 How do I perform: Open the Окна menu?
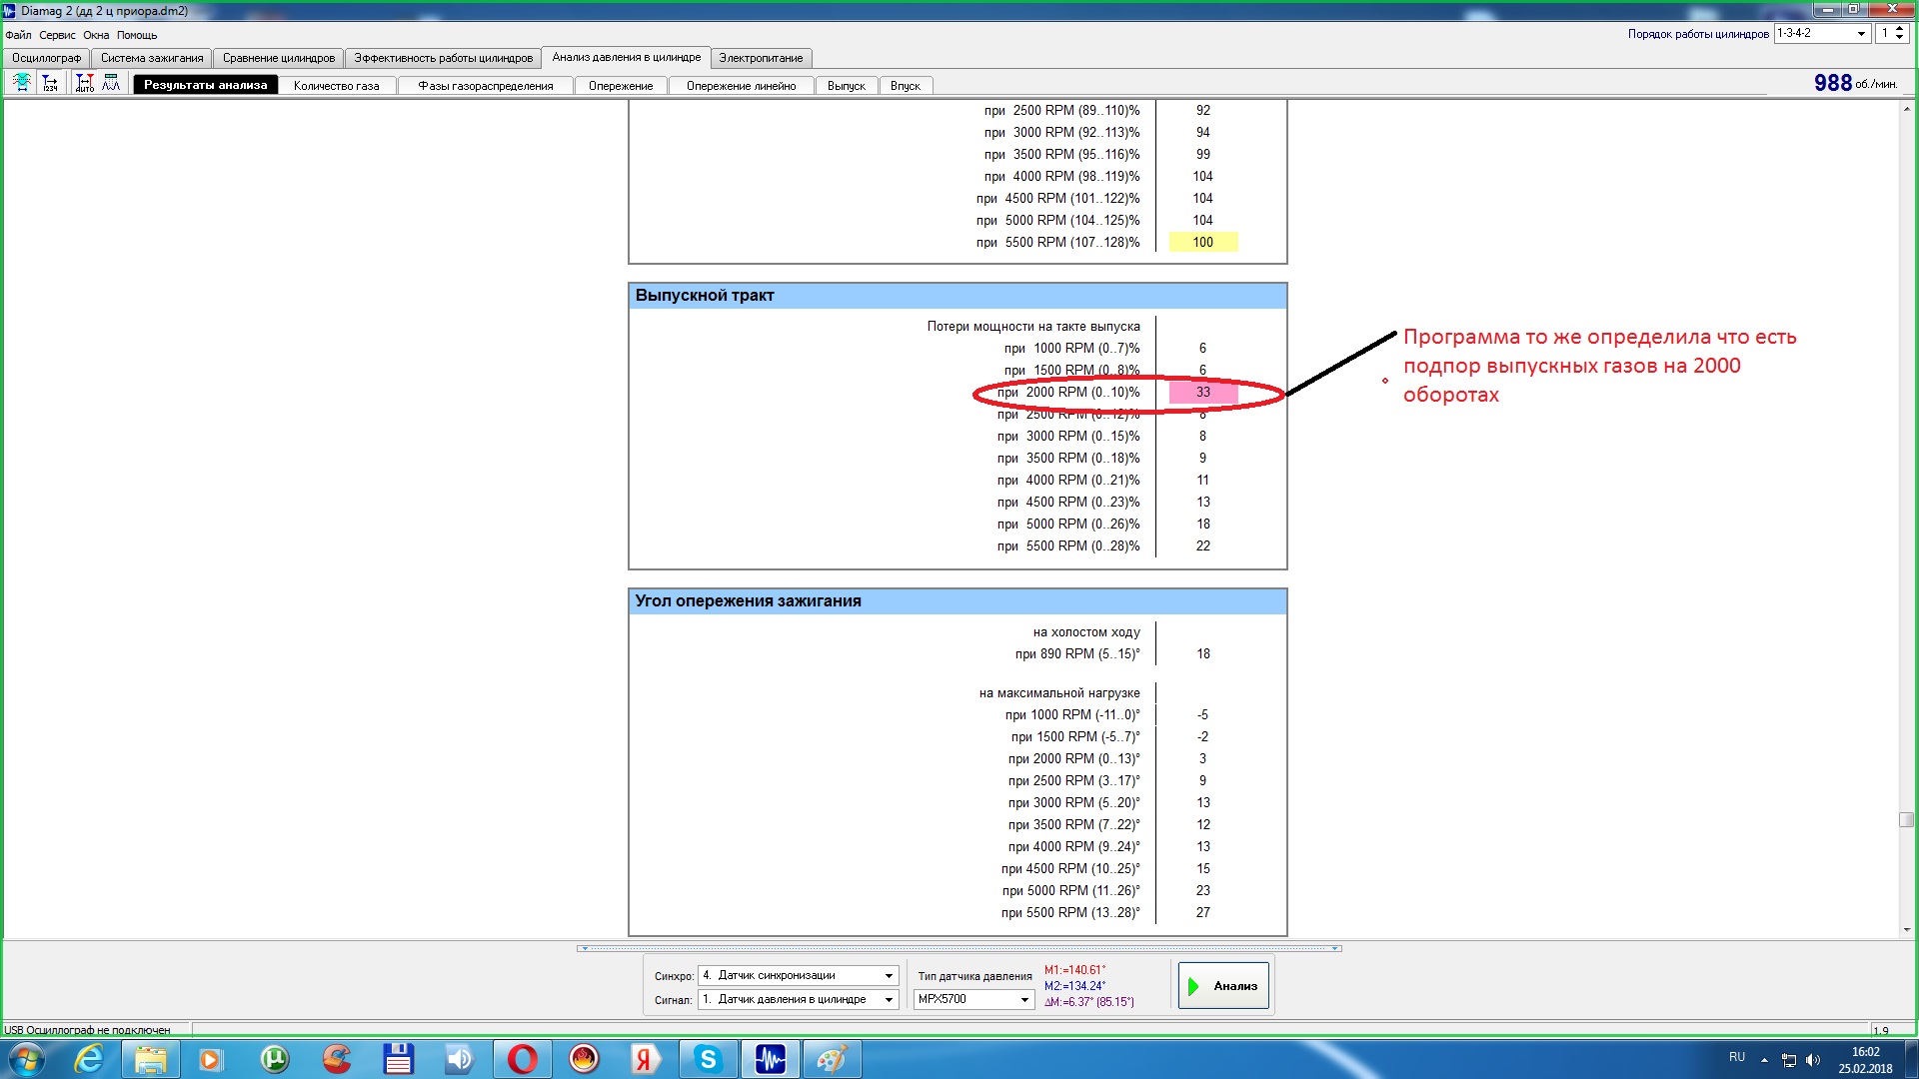tap(96, 35)
